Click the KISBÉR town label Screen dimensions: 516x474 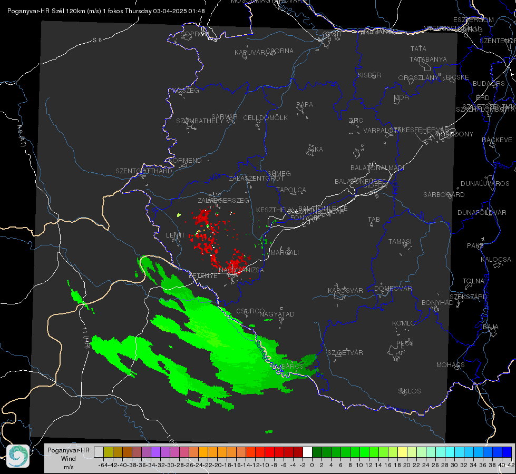point(369,75)
